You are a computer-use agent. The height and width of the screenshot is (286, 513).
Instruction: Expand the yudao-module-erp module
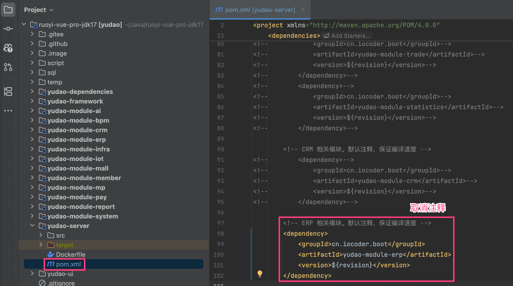[x=32, y=139]
